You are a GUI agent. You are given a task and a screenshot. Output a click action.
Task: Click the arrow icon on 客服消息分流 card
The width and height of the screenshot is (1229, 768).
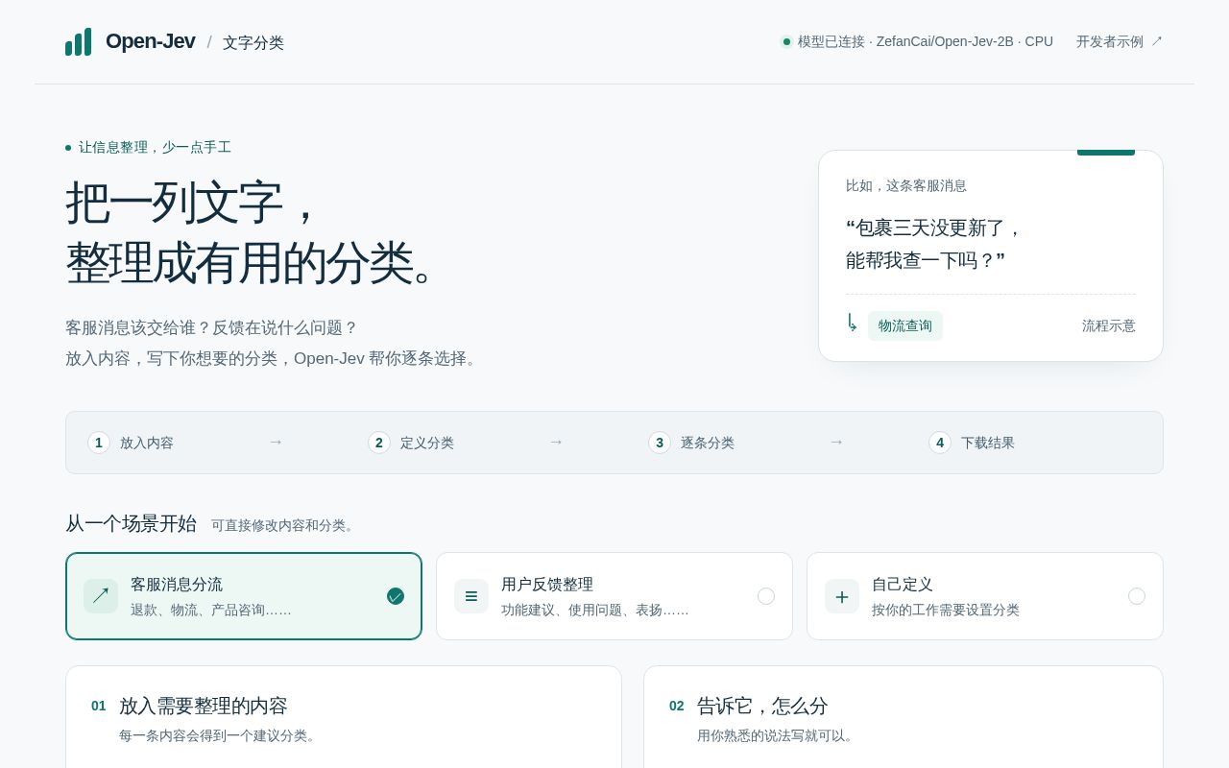(101, 596)
